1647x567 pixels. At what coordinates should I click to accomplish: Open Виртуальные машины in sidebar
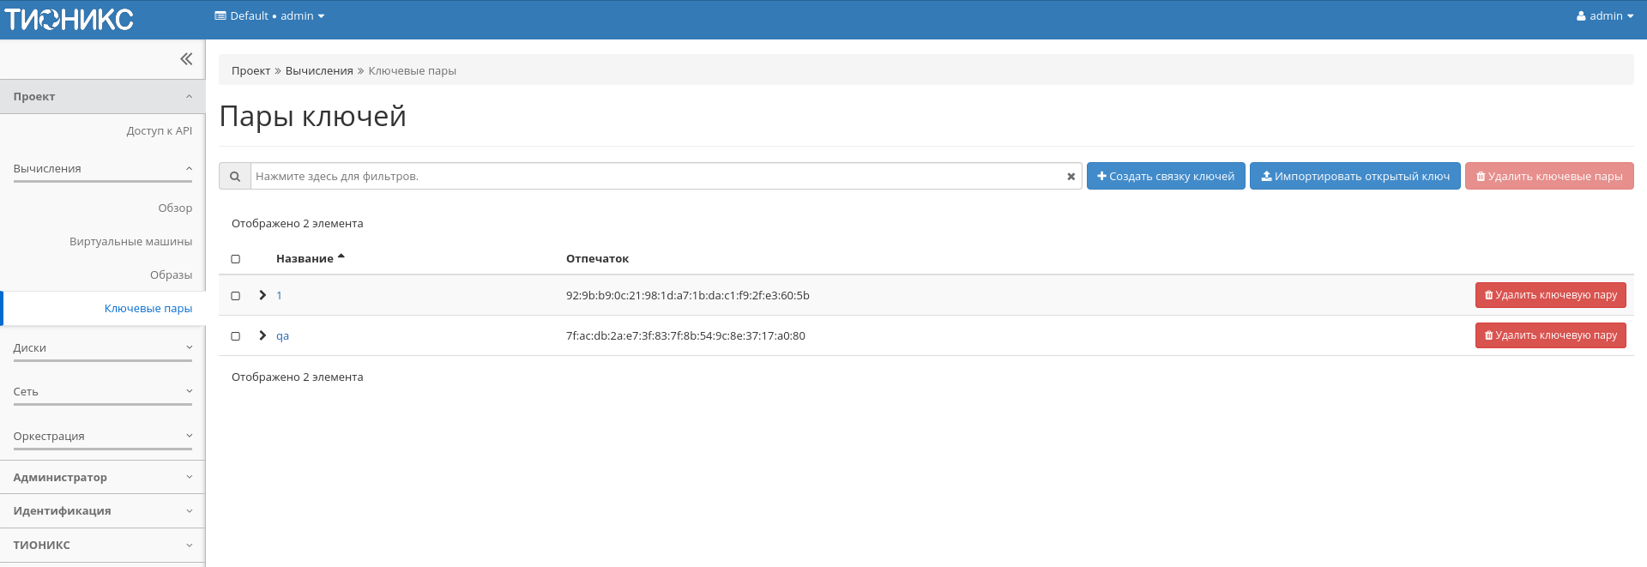(x=130, y=242)
